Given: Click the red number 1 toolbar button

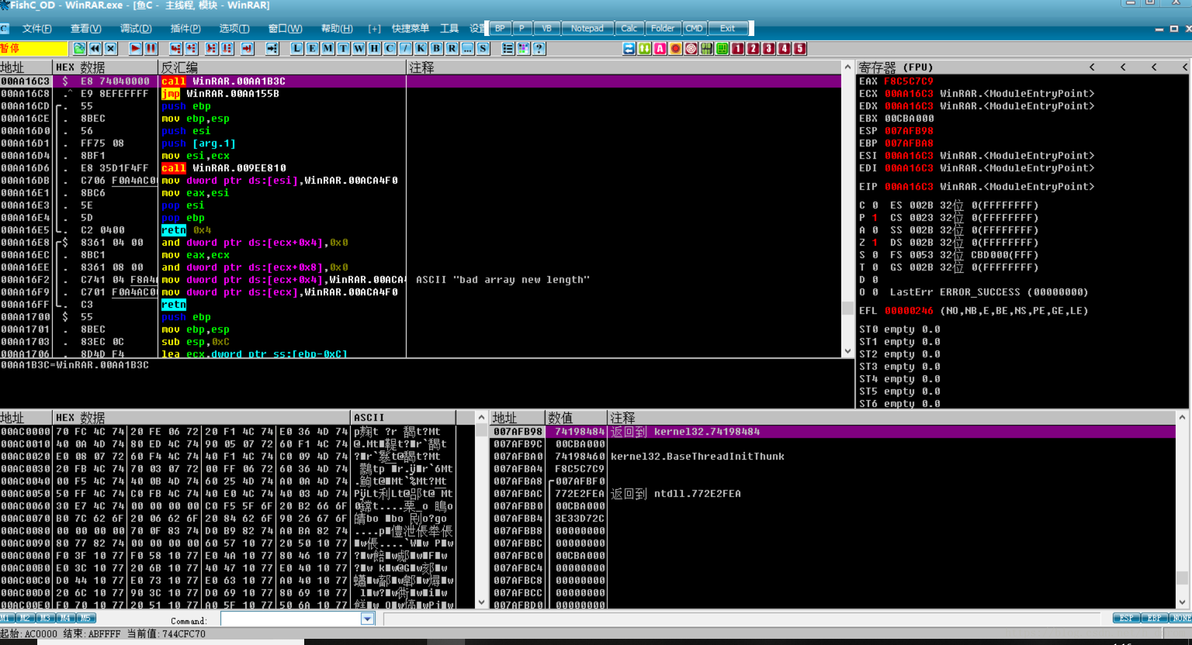Looking at the screenshot, I should pyautogui.click(x=738, y=48).
